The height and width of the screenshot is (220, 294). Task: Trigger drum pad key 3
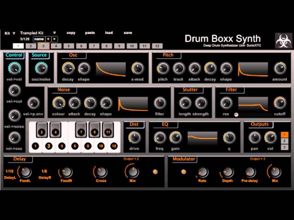pyautogui.click(x=49, y=146)
